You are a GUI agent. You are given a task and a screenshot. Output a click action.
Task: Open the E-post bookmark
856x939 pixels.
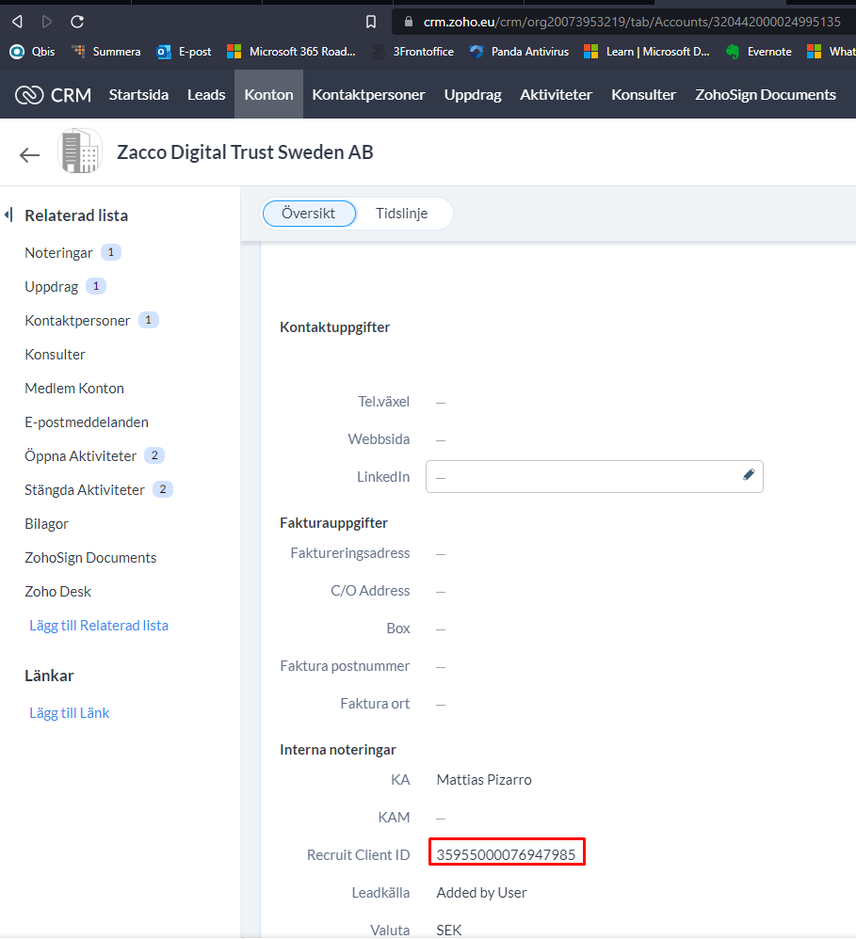[x=184, y=52]
